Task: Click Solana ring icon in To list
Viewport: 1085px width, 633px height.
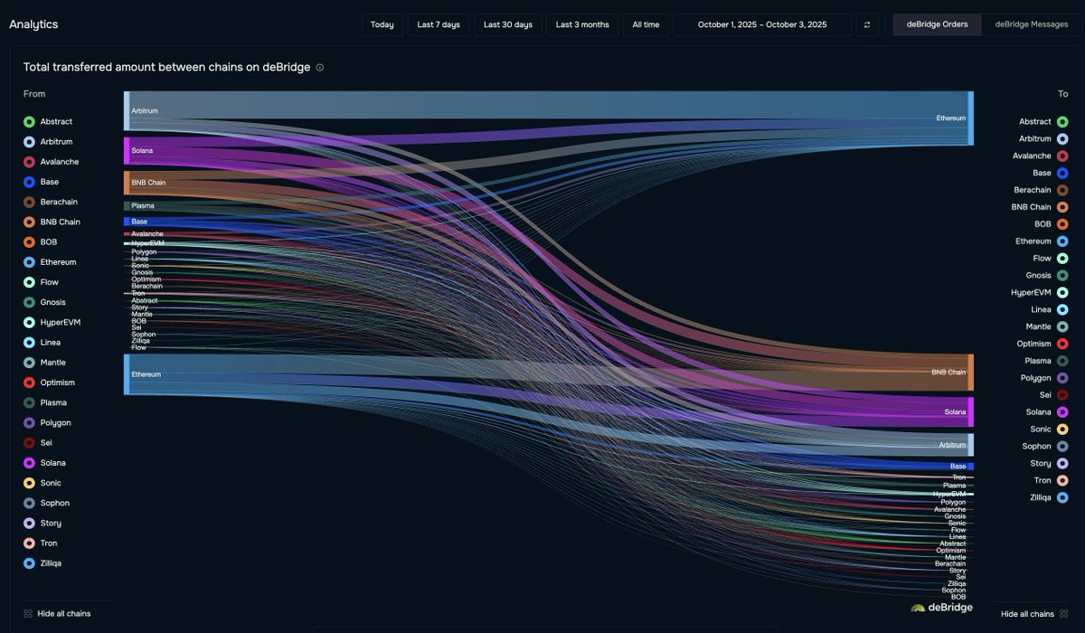Action: coord(1062,411)
